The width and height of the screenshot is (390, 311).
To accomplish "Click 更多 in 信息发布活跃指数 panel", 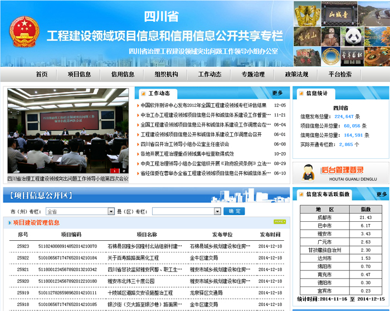I will [x=382, y=195].
